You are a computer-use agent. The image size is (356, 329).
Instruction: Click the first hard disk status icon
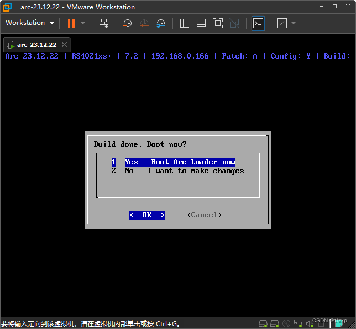(263, 323)
